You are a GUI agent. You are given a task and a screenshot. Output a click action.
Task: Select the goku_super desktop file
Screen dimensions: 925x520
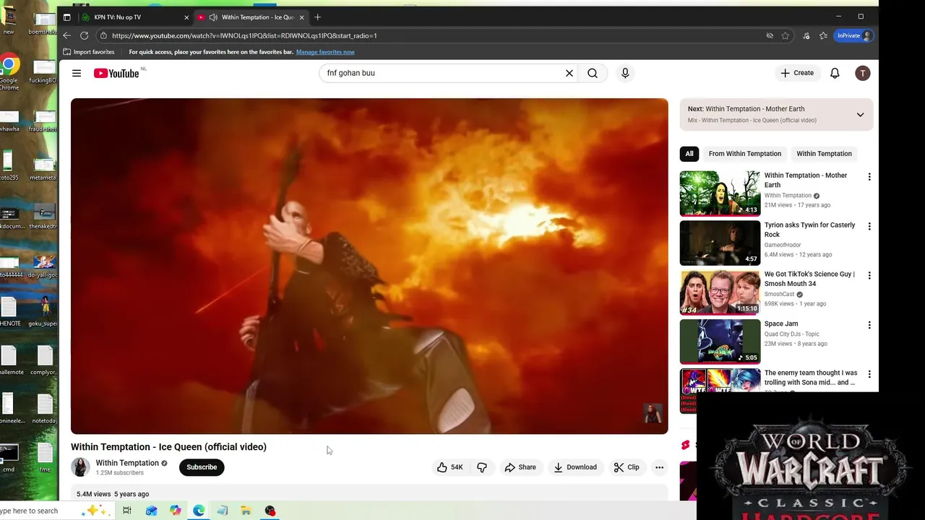click(43, 312)
